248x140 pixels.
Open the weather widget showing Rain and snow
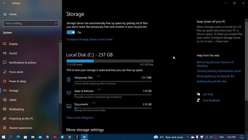pyautogui.click(x=168, y=137)
